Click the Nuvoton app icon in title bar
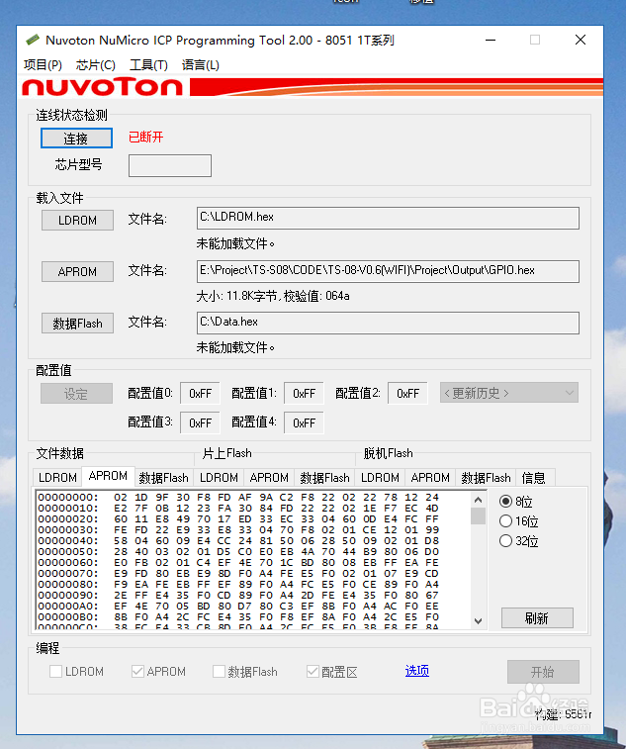This screenshot has width=626, height=749. [32, 40]
